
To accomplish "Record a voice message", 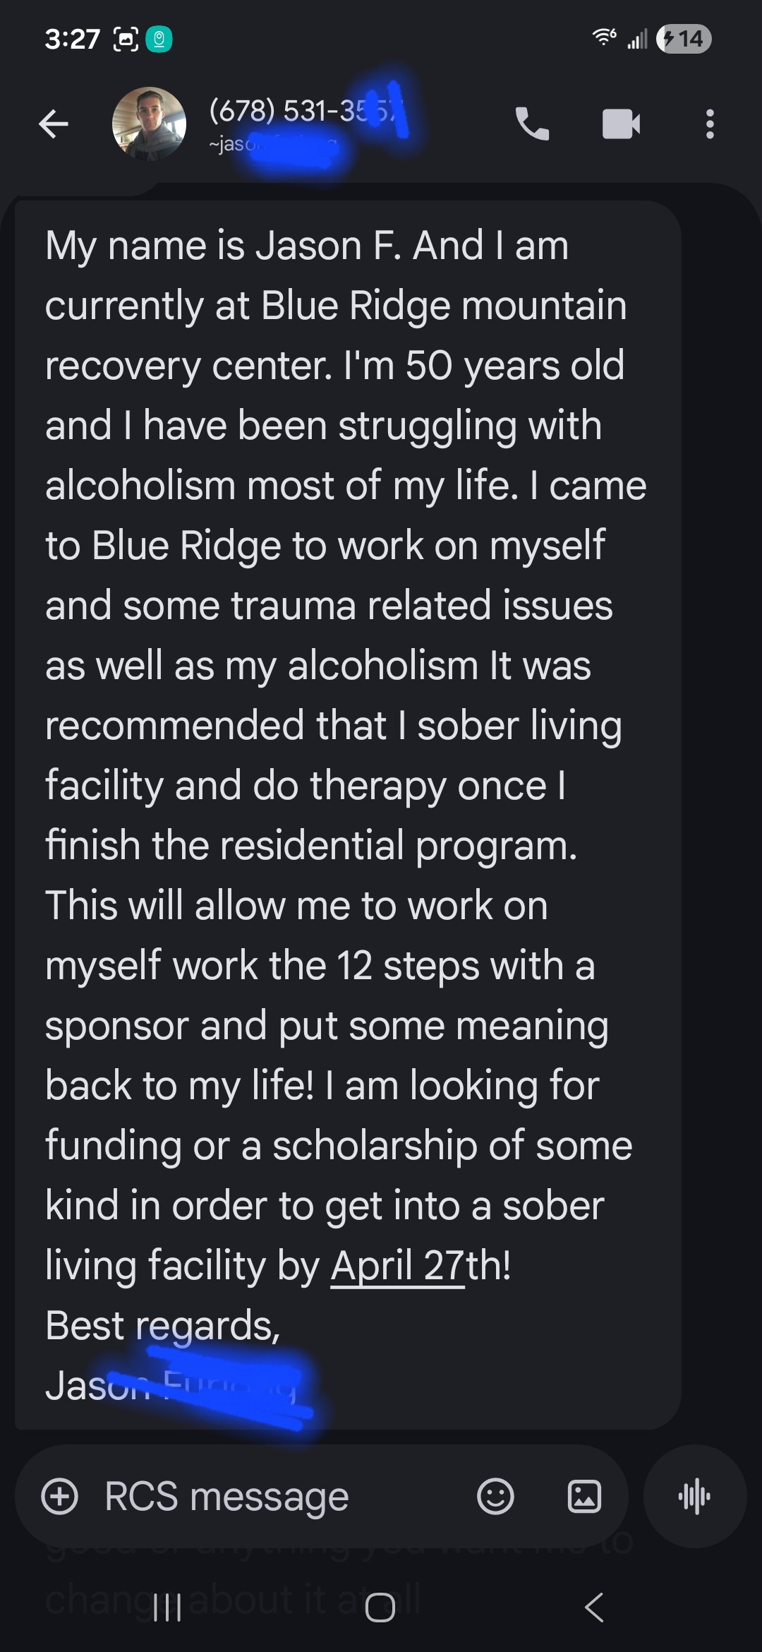I will click(x=694, y=1496).
